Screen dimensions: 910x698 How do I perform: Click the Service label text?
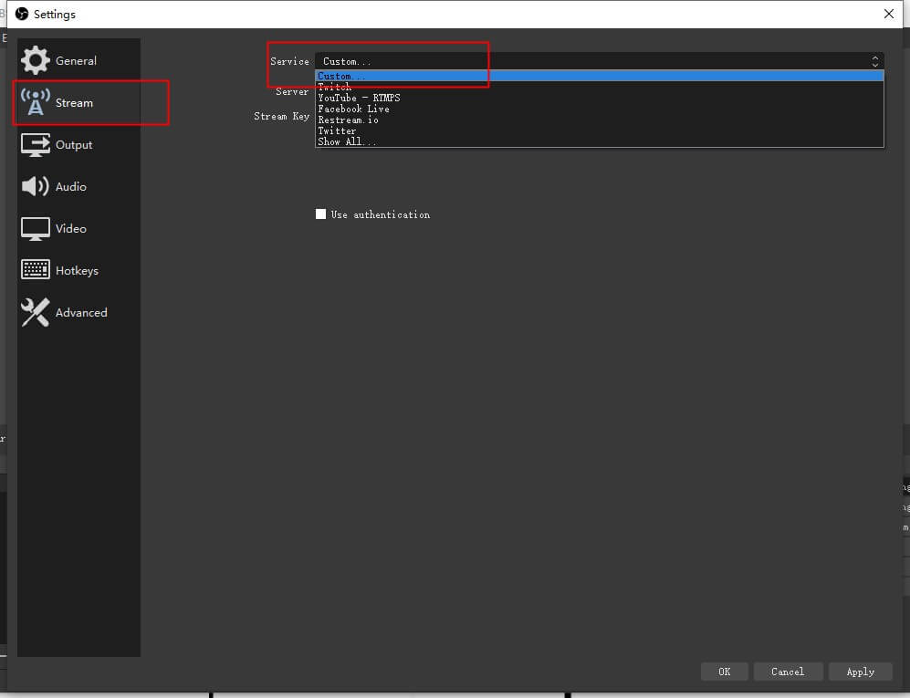289,61
